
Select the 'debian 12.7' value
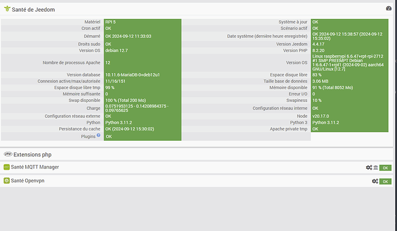tap(116, 51)
